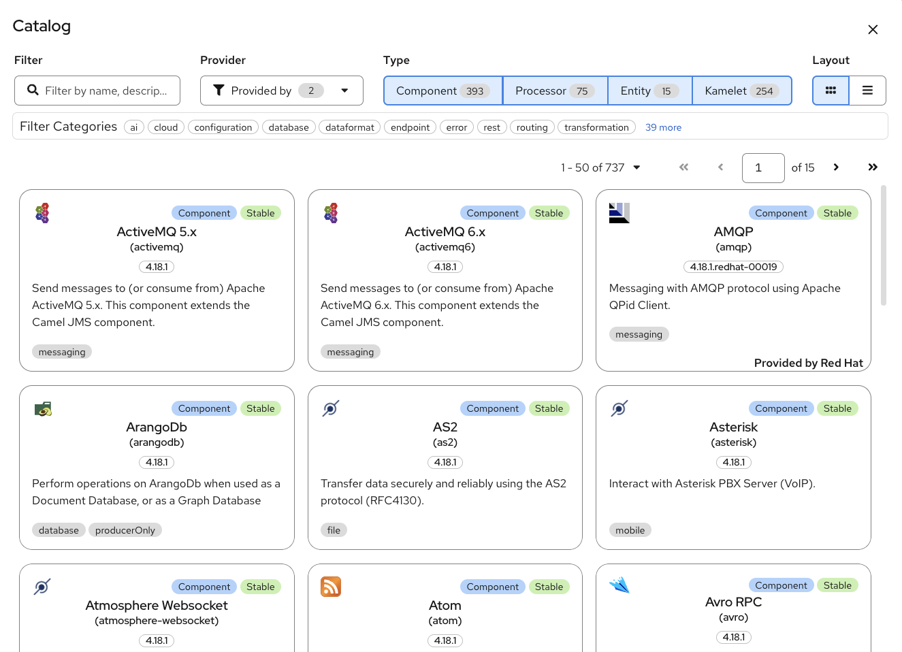Go to the previous page
Image resolution: width=902 pixels, height=652 pixels.
720,167
